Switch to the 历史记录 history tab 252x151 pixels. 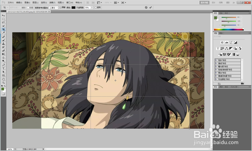(234, 87)
